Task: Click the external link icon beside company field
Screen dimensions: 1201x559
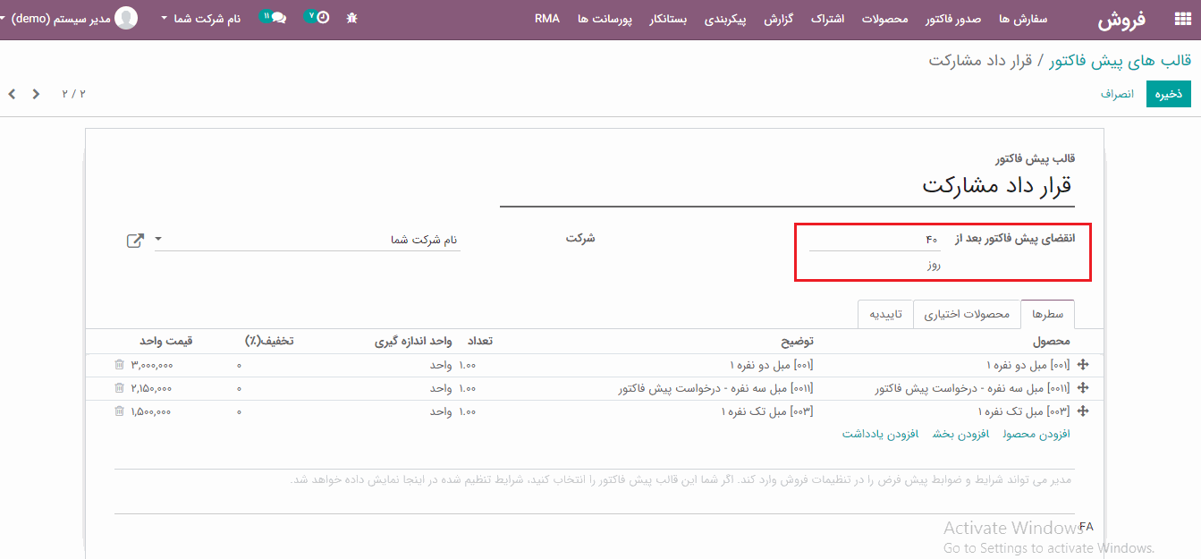Action: coord(135,241)
